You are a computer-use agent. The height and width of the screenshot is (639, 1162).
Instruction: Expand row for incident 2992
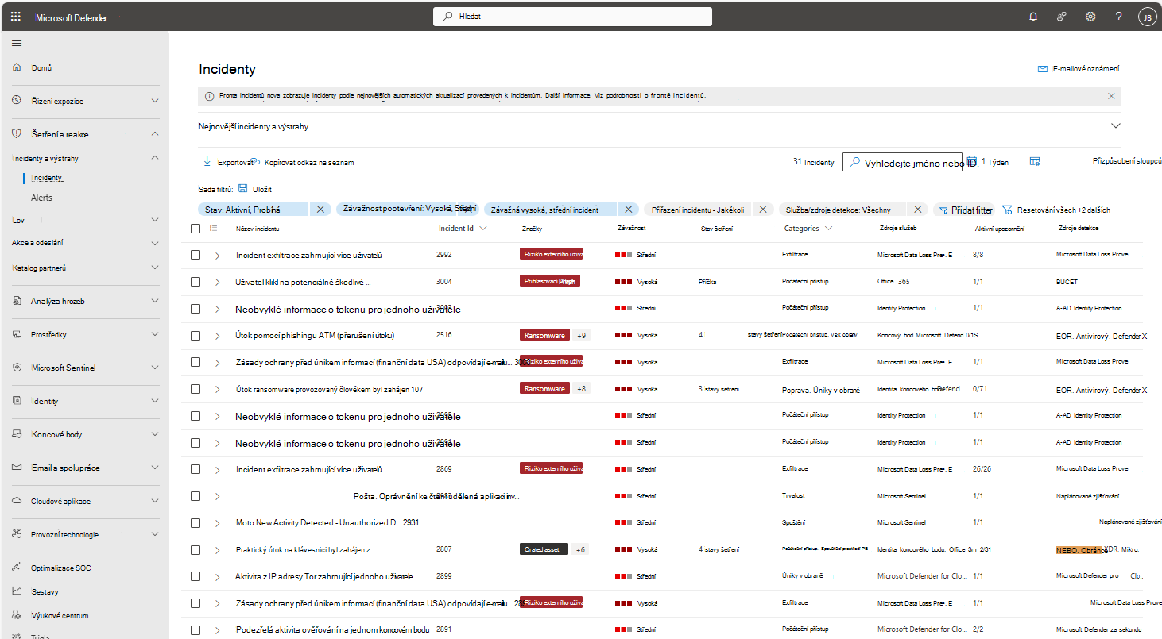217,255
